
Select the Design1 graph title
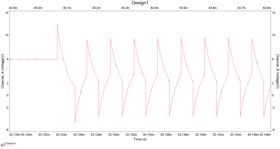coord(140,3)
